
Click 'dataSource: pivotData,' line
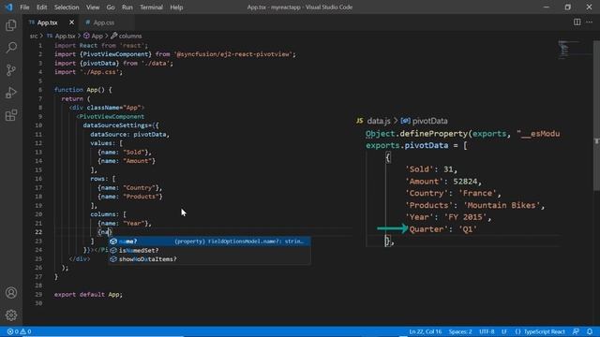pos(129,134)
